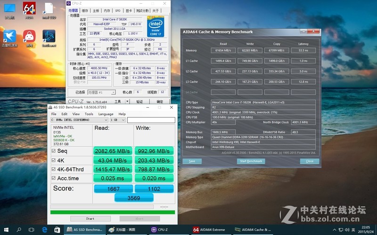The image size is (377, 235).
Task: Open the Help menu in AS SSD
Action: (122, 114)
